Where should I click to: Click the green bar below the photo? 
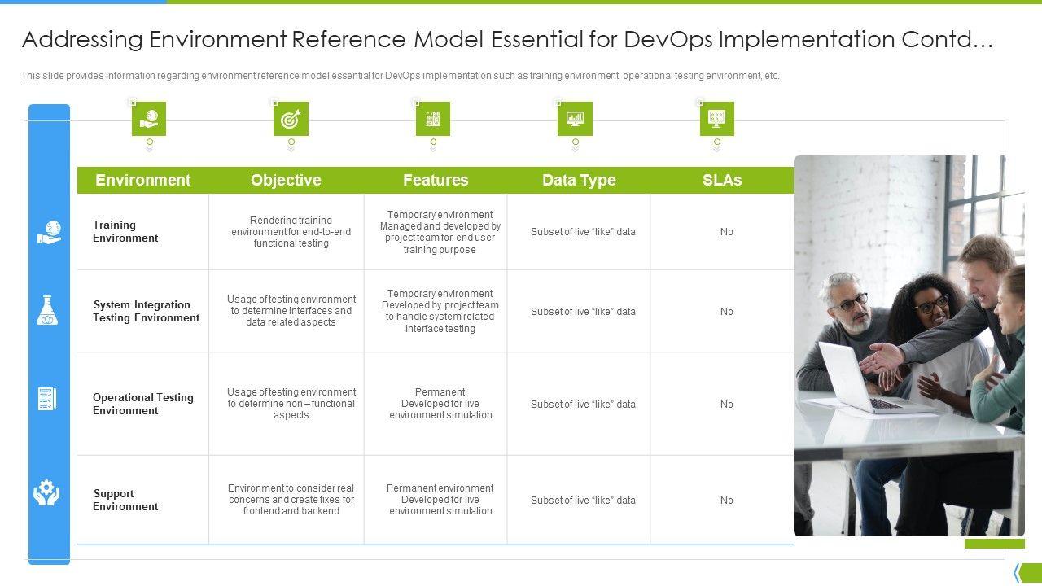994,544
